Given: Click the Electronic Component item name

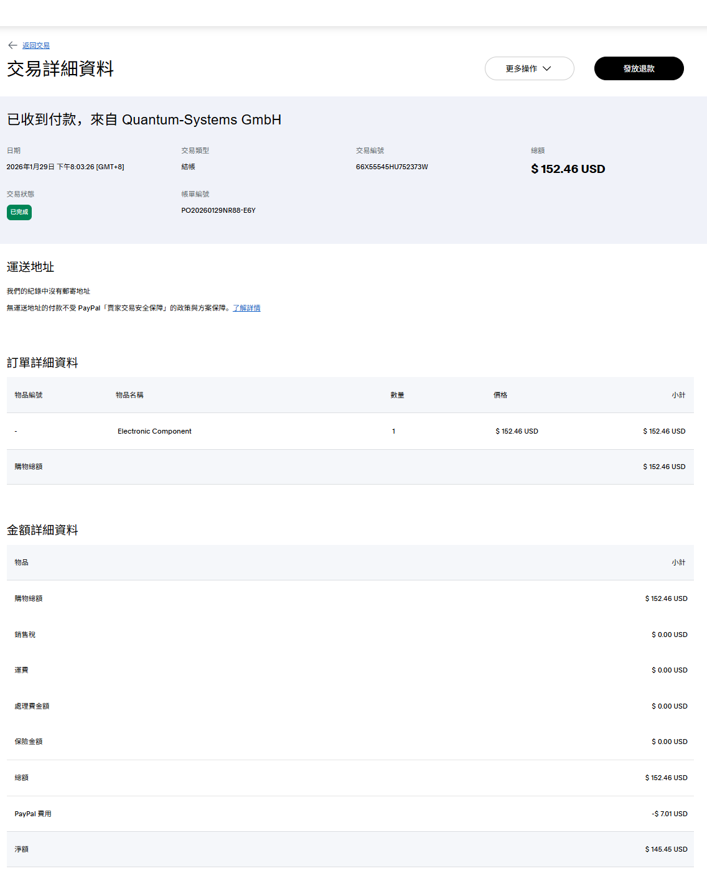Looking at the screenshot, I should point(154,431).
